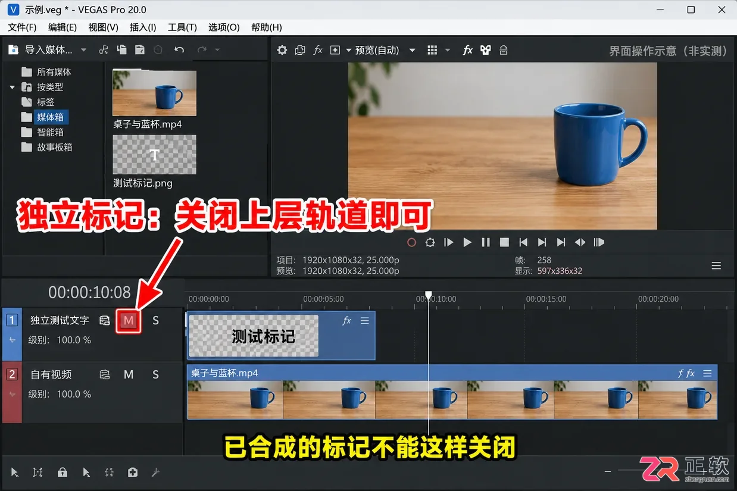This screenshot has height=491, width=737.
Task: Open the preview transport hamburger menu
Action: tap(716, 265)
